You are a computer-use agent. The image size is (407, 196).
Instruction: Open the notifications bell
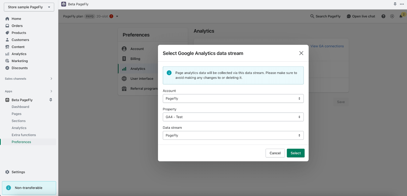[401, 17]
